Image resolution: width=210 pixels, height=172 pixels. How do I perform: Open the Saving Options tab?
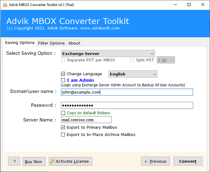point(20,43)
